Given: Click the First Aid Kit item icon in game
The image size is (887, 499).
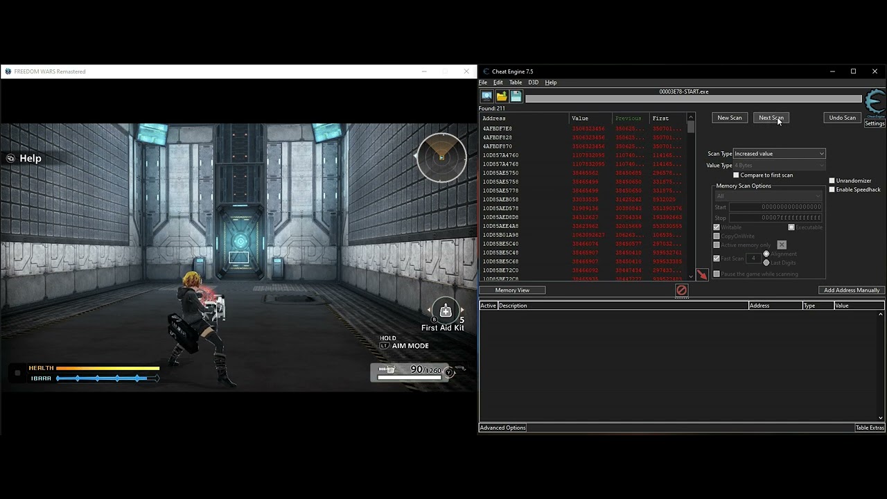Looking at the screenshot, I should pos(446,311).
